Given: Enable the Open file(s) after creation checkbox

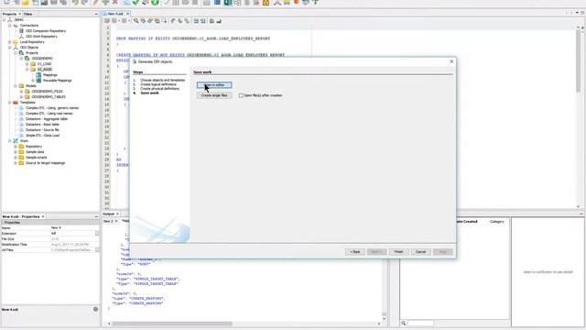Looking at the screenshot, I should 241,95.
